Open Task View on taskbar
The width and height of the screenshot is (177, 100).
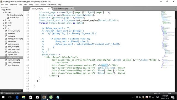point(10,97)
